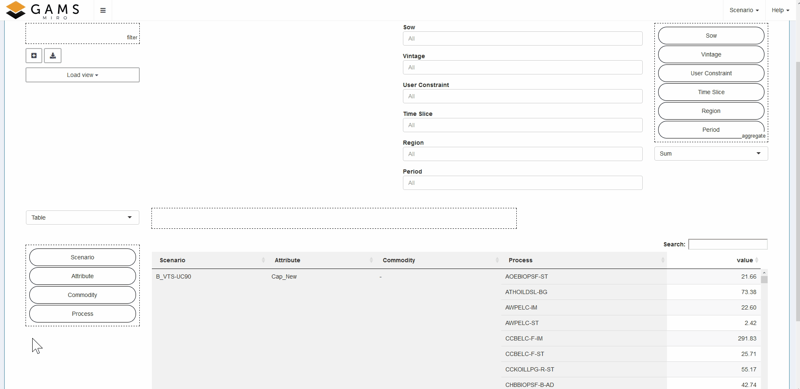Click the Vintage aggregate pill
This screenshot has height=389, width=800.
tap(711, 54)
